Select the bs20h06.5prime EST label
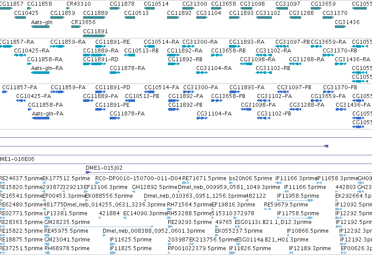Image resolution: width=372 pixels, height=255 pixels. click(250, 178)
